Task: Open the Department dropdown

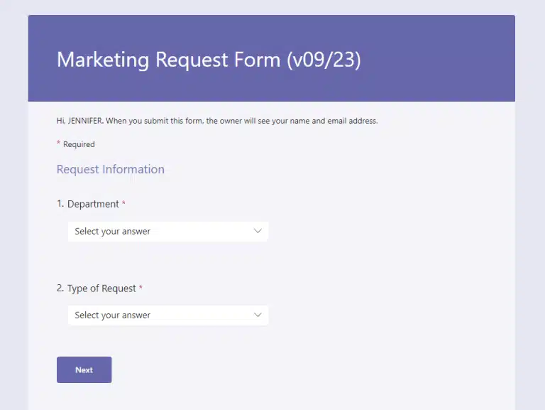Action: click(167, 231)
